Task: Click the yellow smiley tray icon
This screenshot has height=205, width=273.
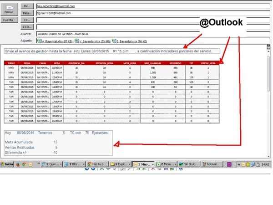Action: [243, 164]
